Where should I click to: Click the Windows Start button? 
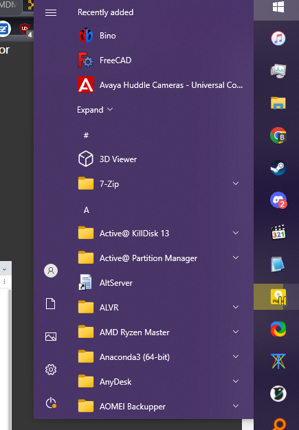click(278, 8)
